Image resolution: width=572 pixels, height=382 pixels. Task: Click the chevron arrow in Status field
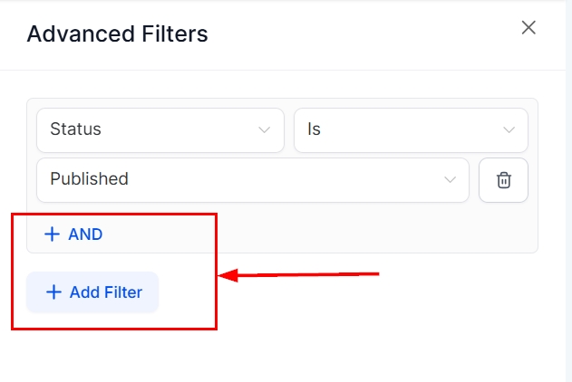(x=265, y=130)
